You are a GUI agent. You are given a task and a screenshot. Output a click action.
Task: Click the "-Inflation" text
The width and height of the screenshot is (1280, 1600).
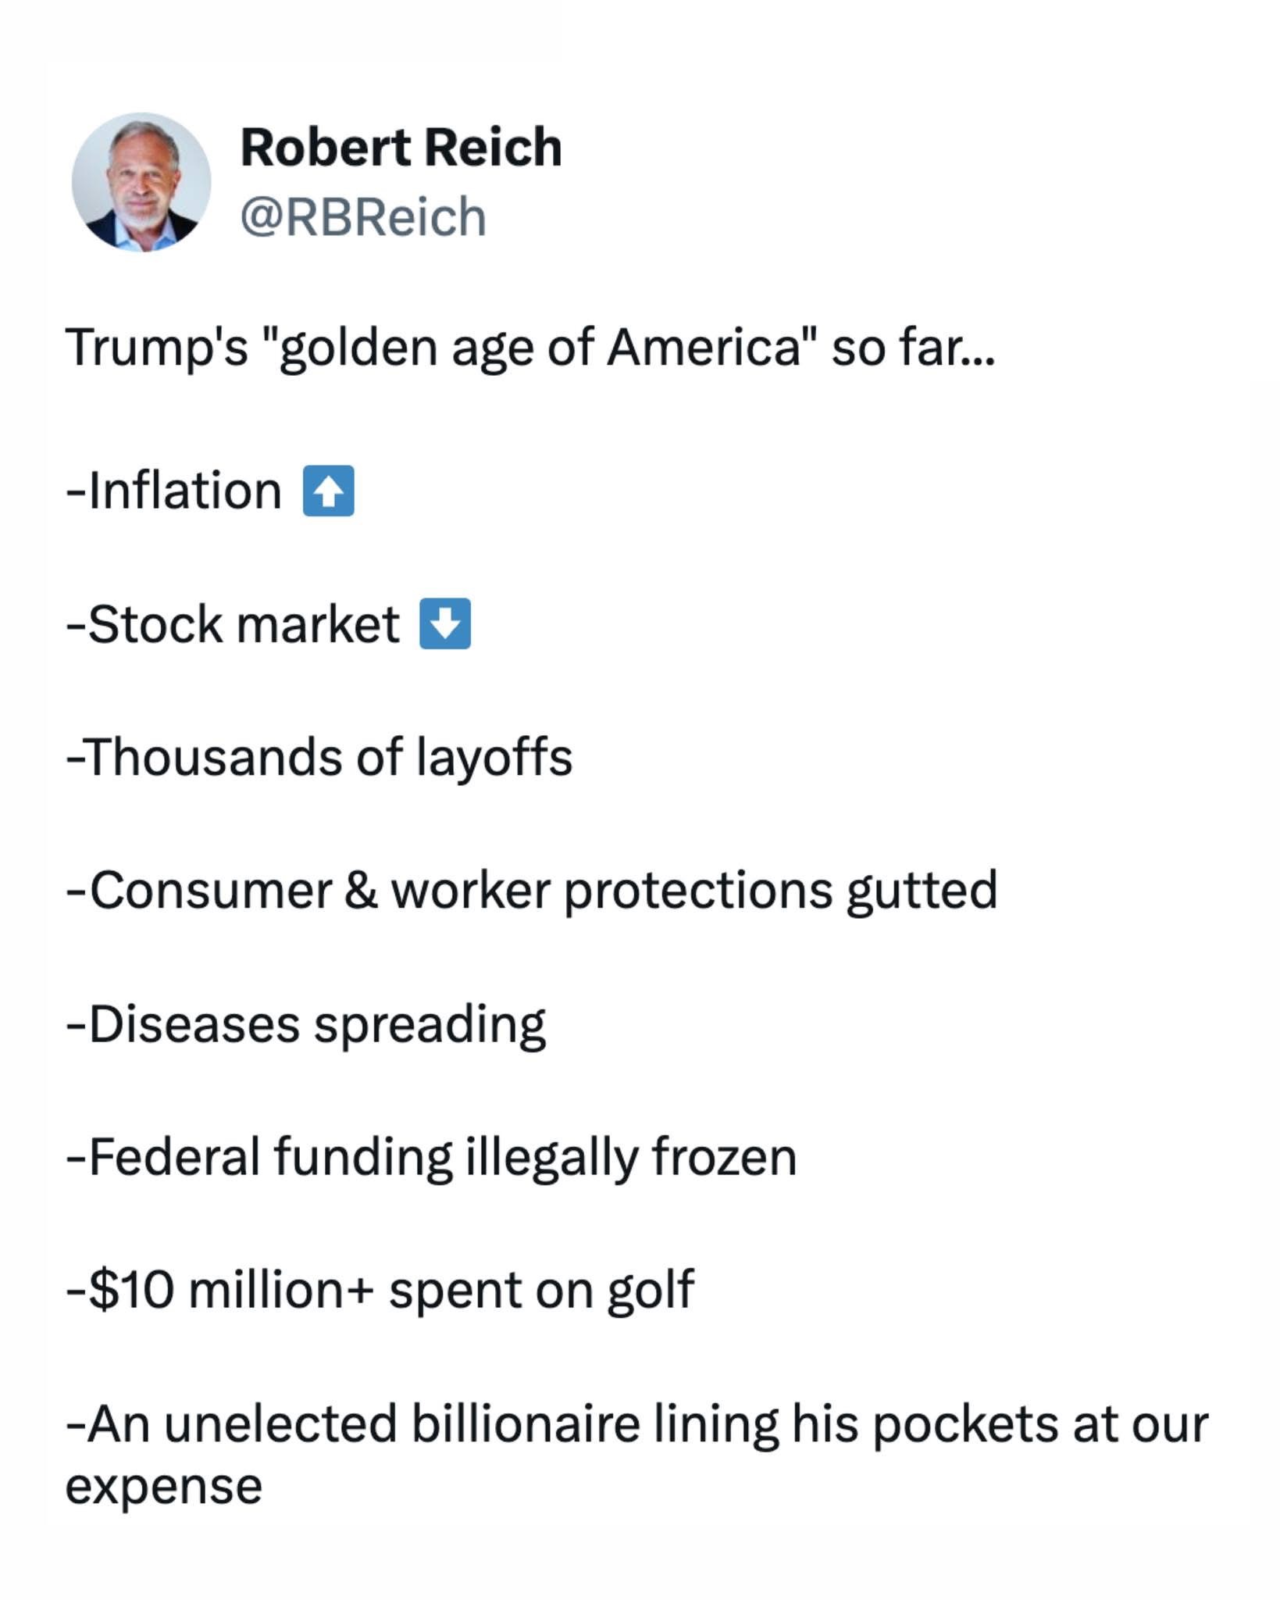click(174, 491)
